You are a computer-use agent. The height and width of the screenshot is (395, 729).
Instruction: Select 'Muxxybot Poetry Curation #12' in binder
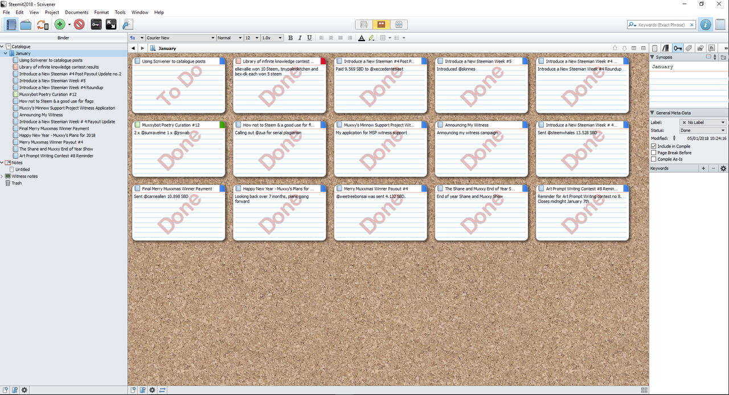tap(48, 94)
